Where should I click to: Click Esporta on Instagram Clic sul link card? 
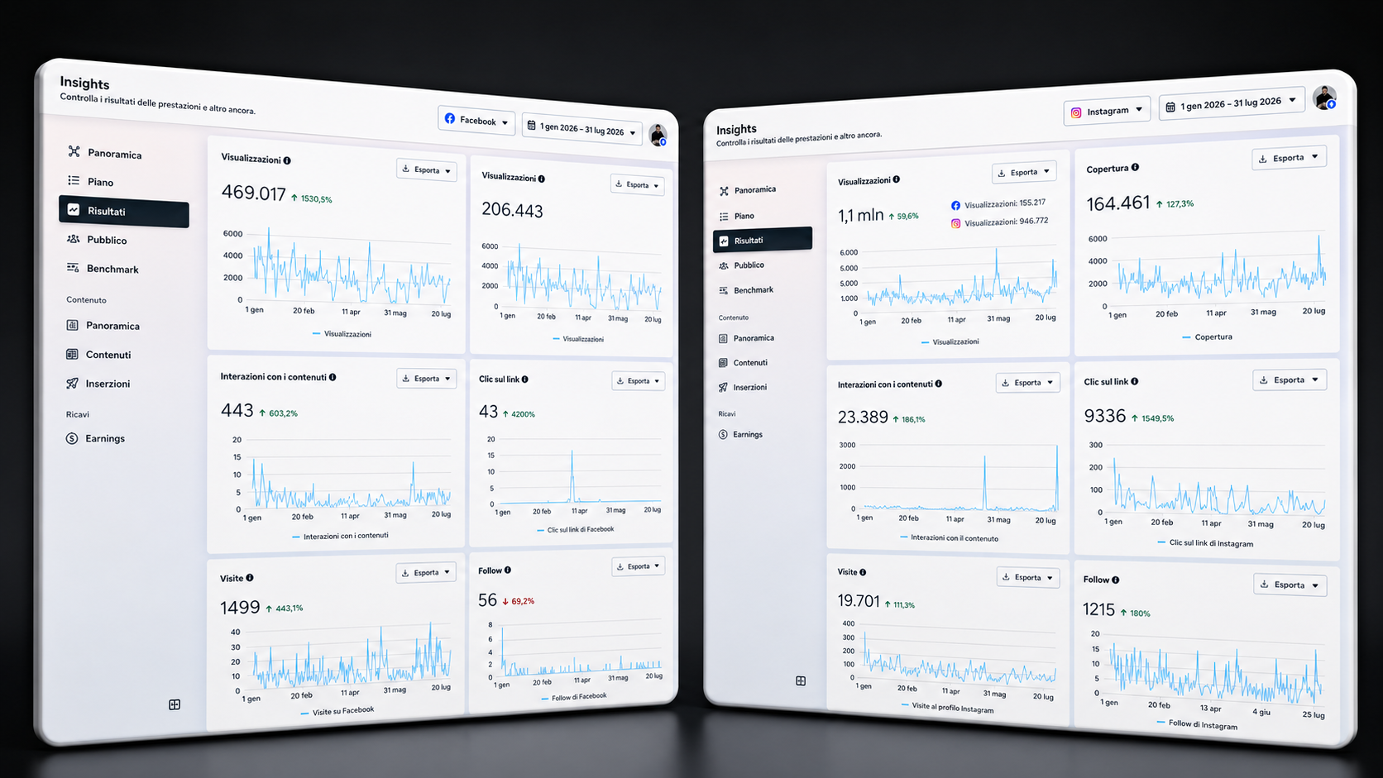pyautogui.click(x=1289, y=379)
